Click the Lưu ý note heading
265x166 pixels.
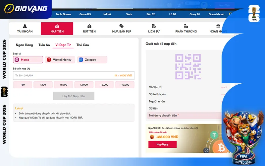click(19, 108)
